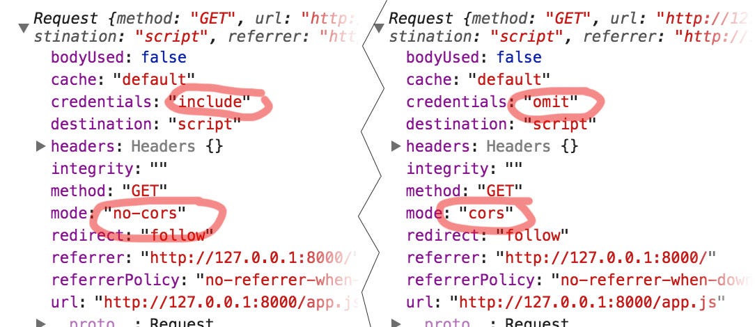Collapse the left Request object triangle
The height and width of the screenshot is (327, 755).
pos(24,29)
